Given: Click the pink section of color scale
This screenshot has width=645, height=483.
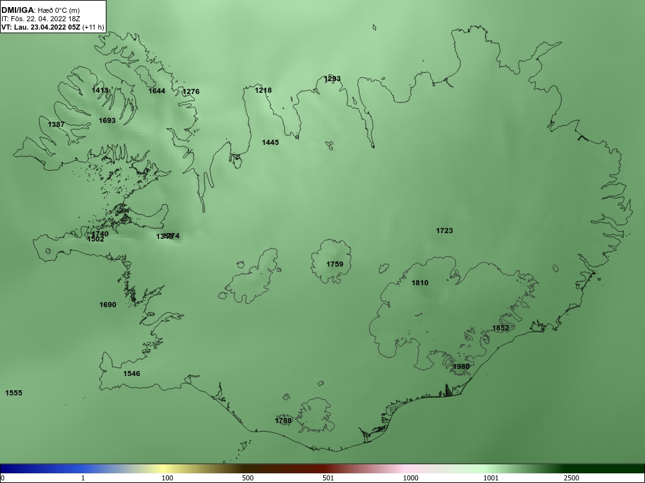Looking at the screenshot, I should [x=405, y=469].
